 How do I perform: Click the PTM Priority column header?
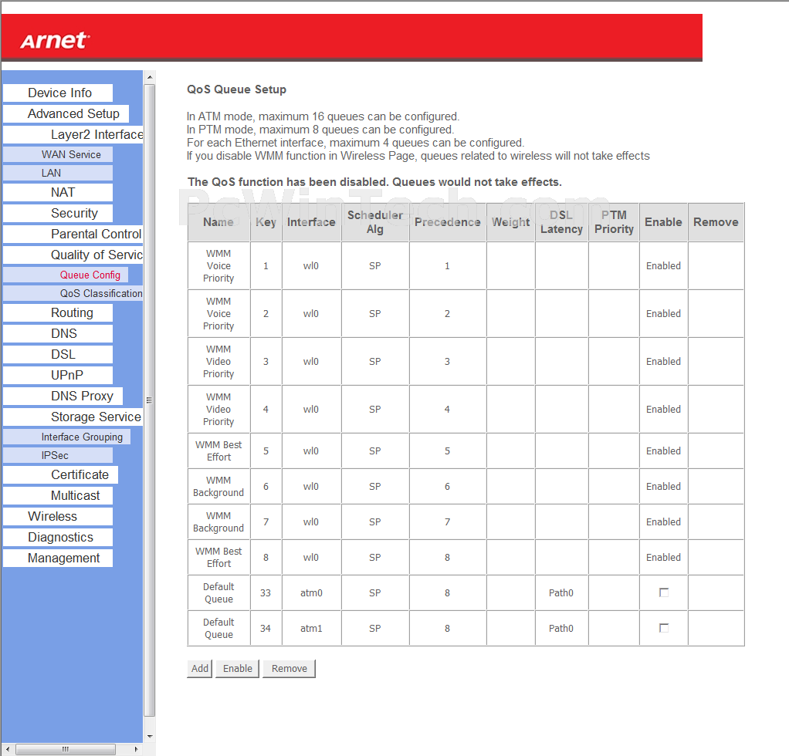(x=614, y=222)
